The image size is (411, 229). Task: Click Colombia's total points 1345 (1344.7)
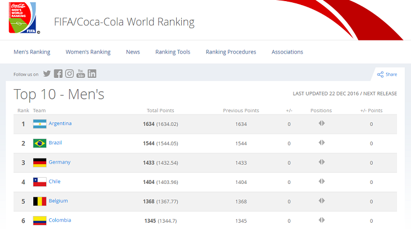click(160, 221)
